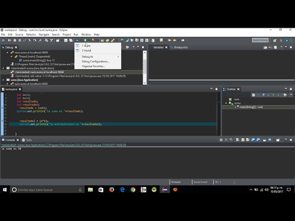Open the Window menu
Image resolution: width=295 pixels, height=221 pixels.
click(x=86, y=34)
